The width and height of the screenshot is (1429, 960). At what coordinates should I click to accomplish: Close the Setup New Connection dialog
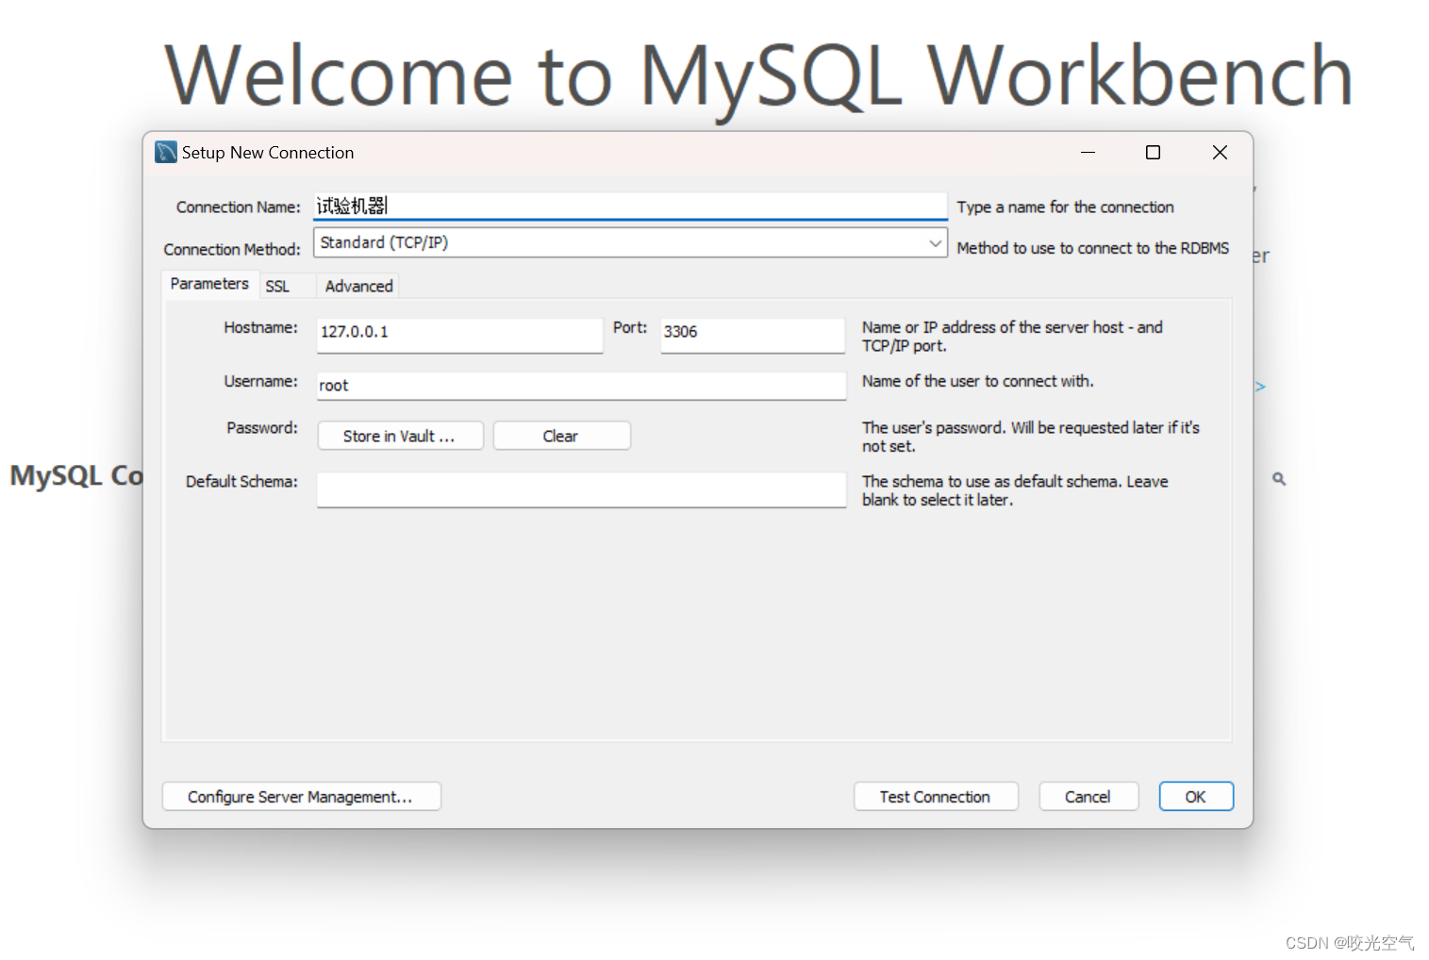pyautogui.click(x=1220, y=153)
